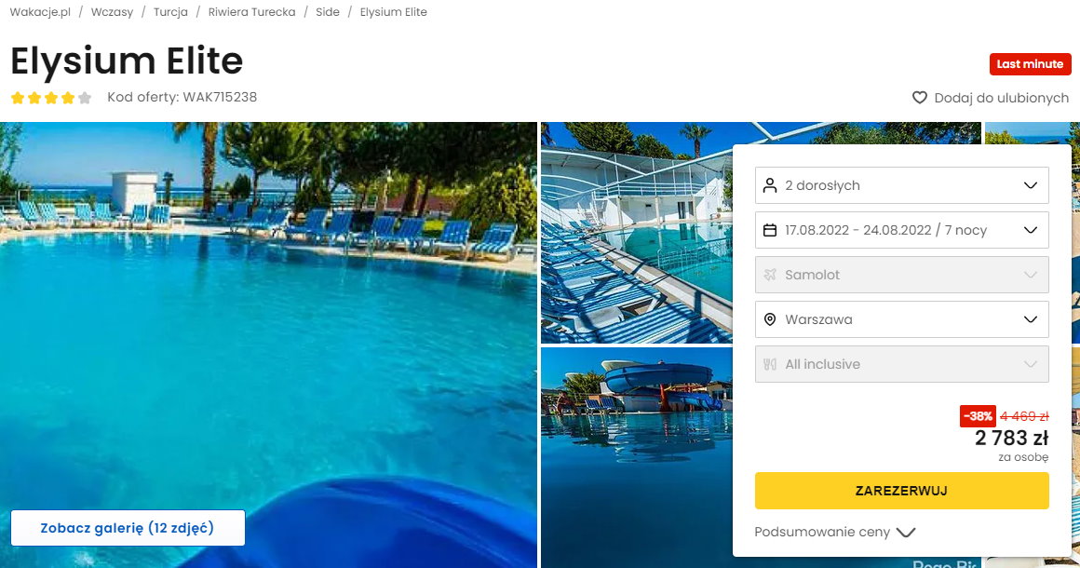
Task: Click the calendar icon in date field
Action: 770,230
